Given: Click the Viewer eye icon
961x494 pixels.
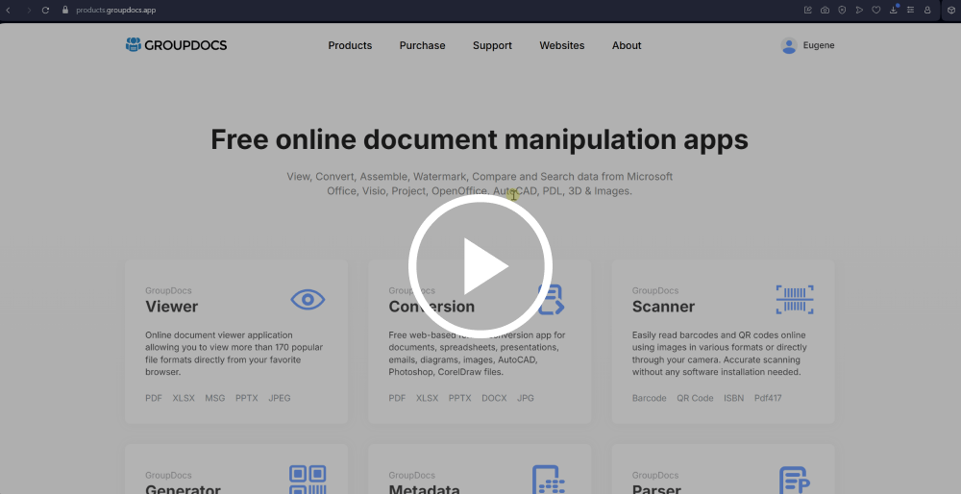Looking at the screenshot, I should [308, 299].
